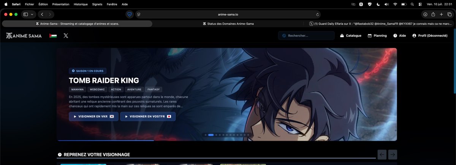Select the FANTASY genre tag
The width and height of the screenshot is (456, 165).
[x=154, y=90]
